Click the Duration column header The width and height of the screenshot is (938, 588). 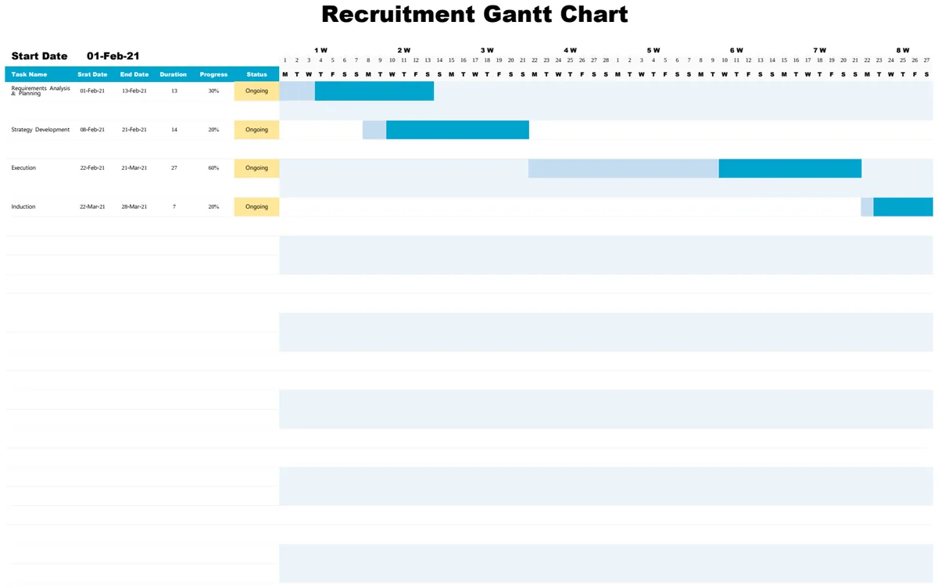tap(174, 74)
